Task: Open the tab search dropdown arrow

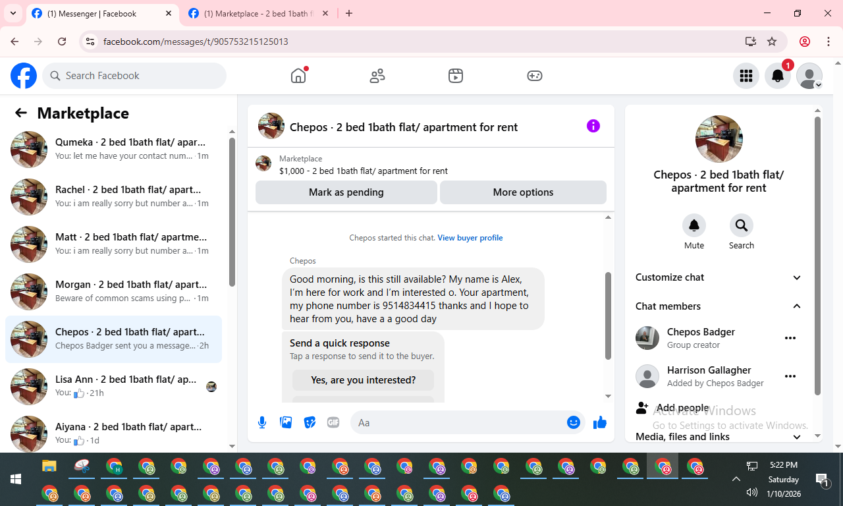Action: pos(13,13)
